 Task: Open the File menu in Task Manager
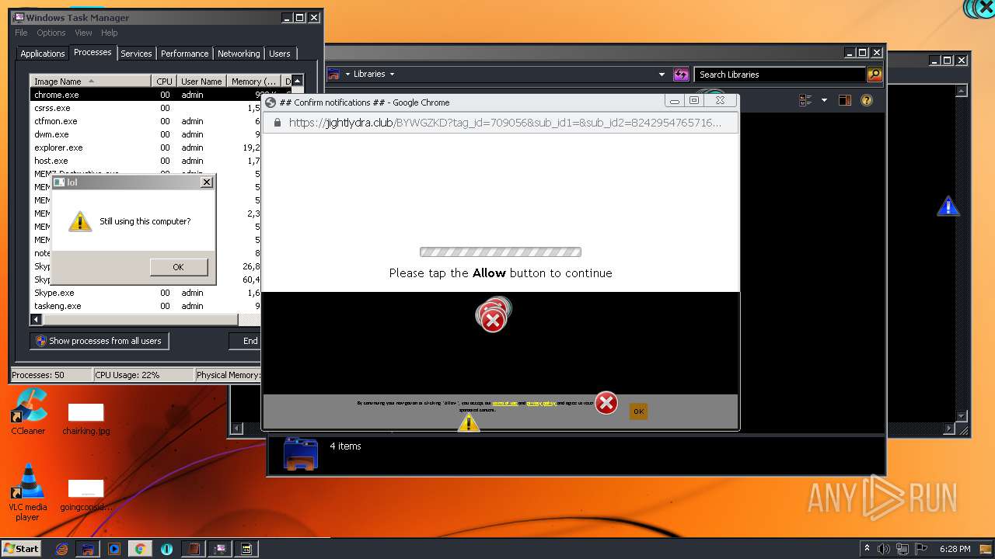click(21, 33)
